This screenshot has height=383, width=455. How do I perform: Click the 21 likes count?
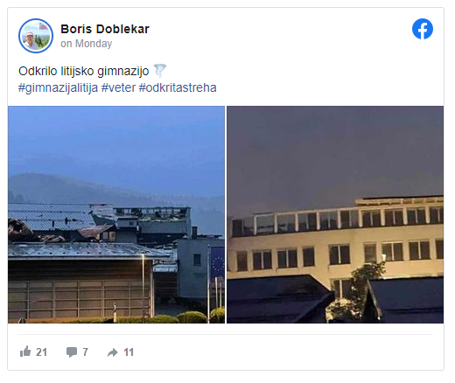point(41,352)
